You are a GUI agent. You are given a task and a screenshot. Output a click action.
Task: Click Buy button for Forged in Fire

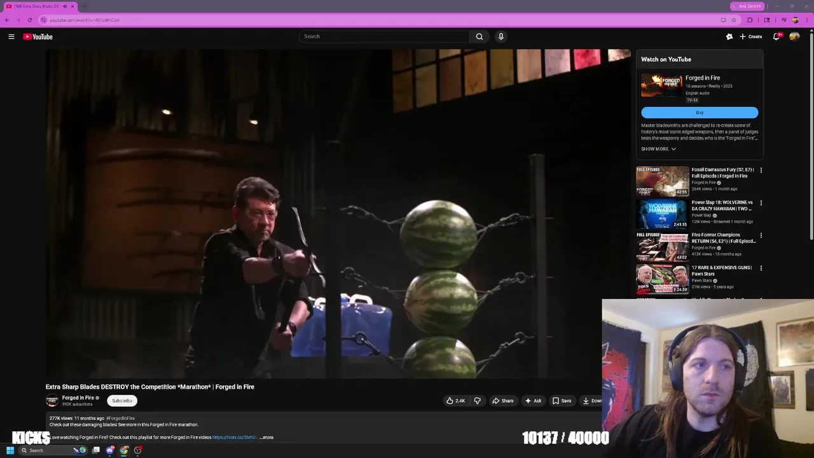pyautogui.click(x=700, y=113)
